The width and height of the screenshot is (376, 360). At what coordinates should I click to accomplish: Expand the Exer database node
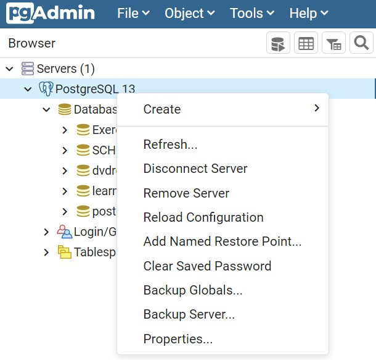pos(65,130)
